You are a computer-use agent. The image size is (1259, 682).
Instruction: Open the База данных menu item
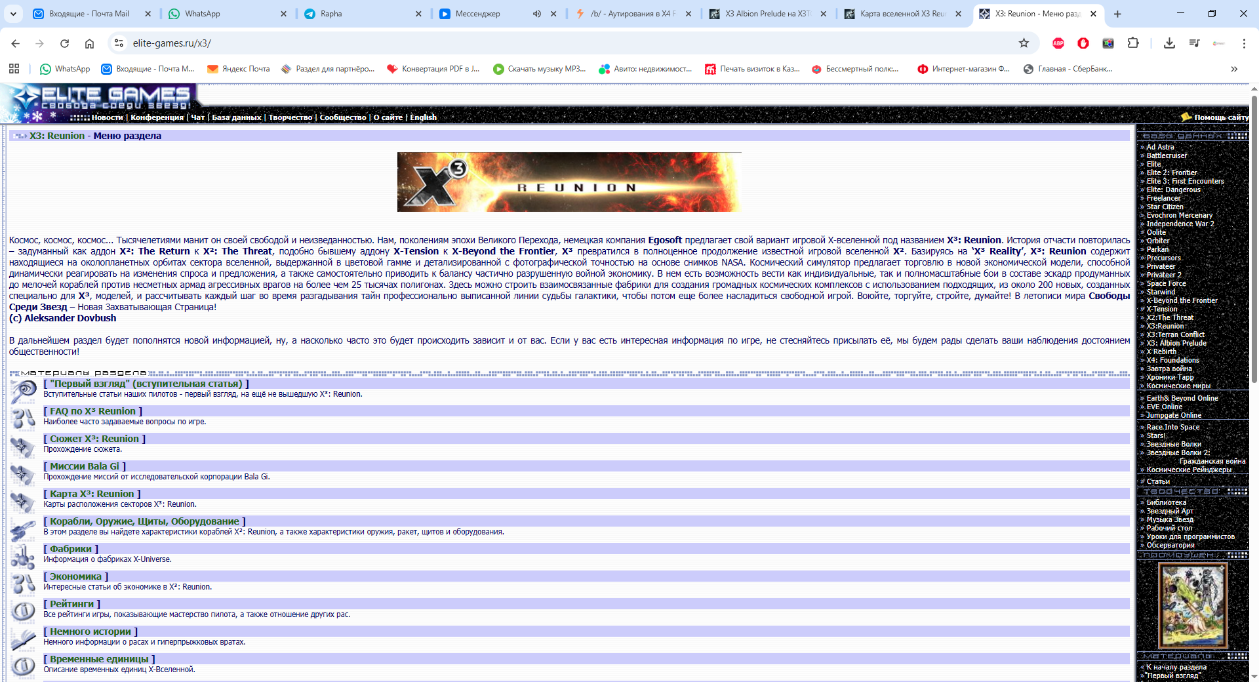click(x=237, y=117)
